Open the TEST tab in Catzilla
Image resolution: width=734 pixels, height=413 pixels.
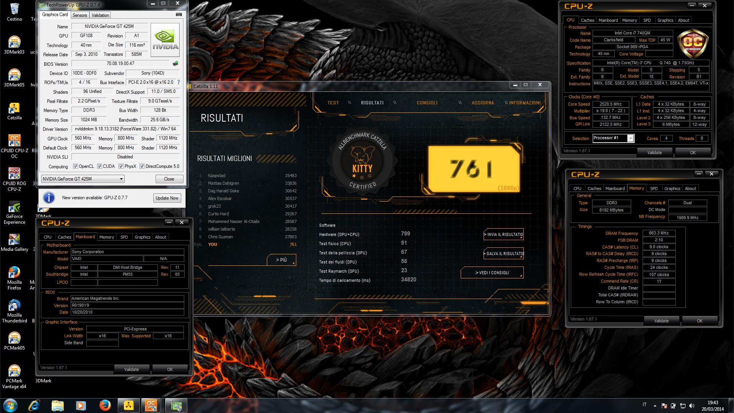click(333, 103)
